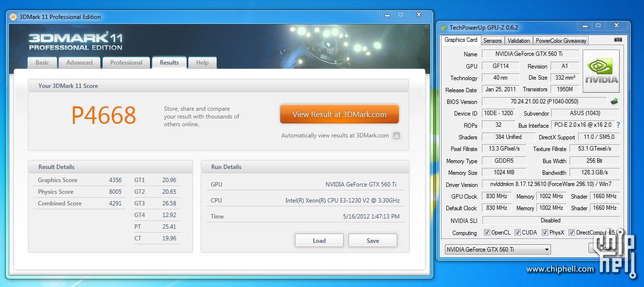The image size is (644, 287).
Task: Toggle the PhysX checkbox in GPU-Z
Action: [x=545, y=233]
